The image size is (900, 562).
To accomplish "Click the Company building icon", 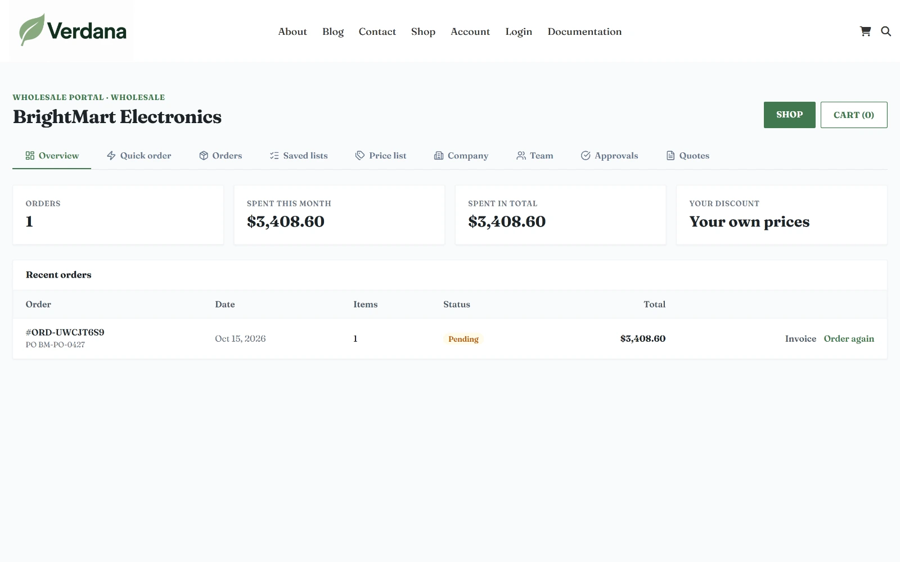I will (x=439, y=156).
